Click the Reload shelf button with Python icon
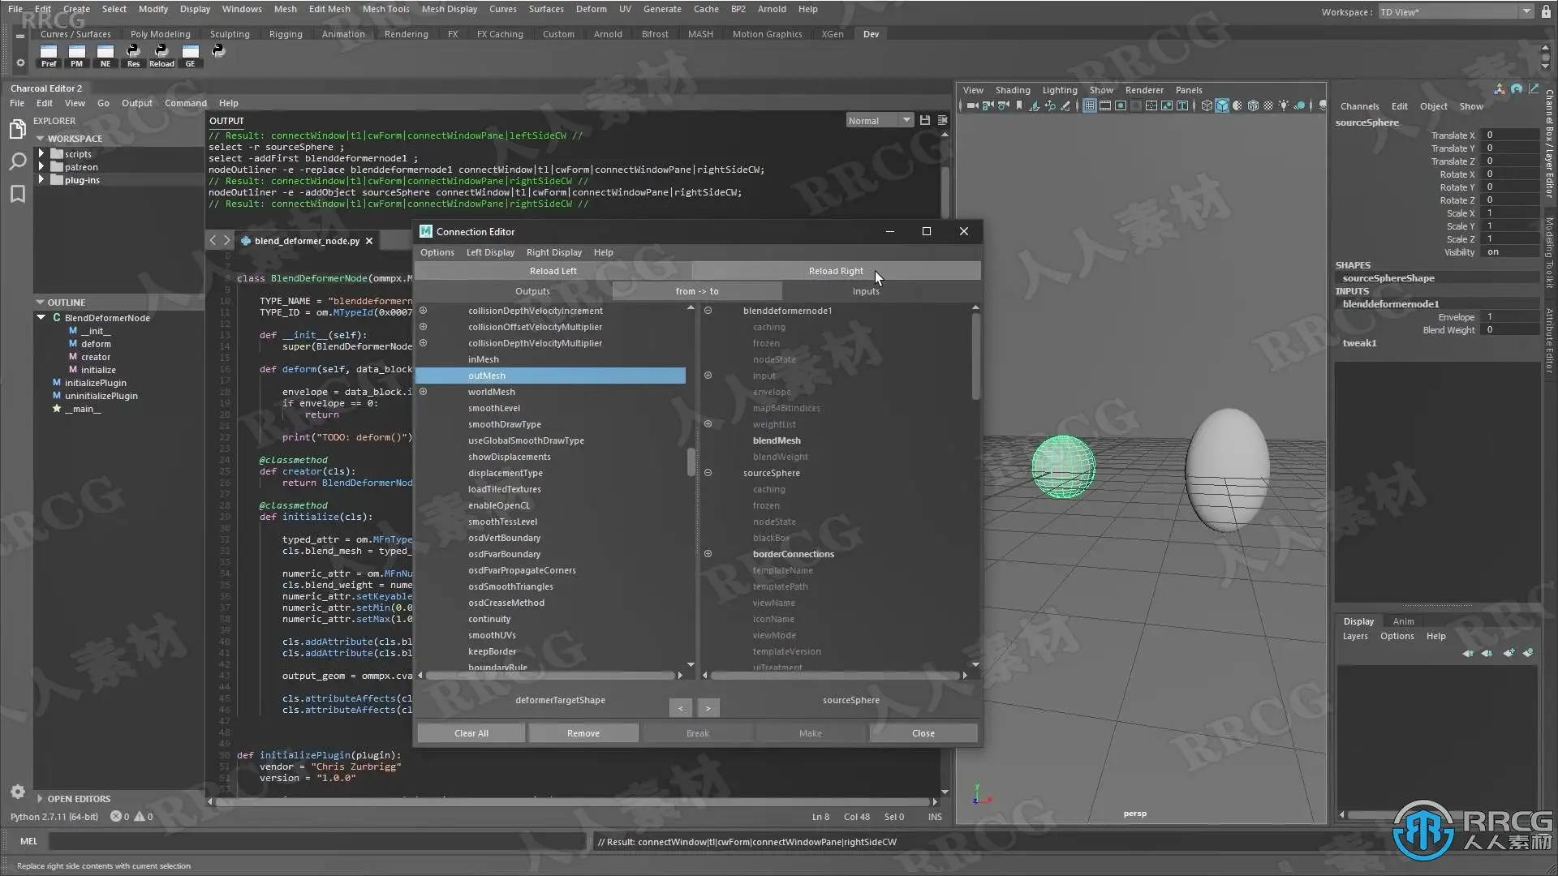The width and height of the screenshot is (1558, 876). tap(161, 54)
